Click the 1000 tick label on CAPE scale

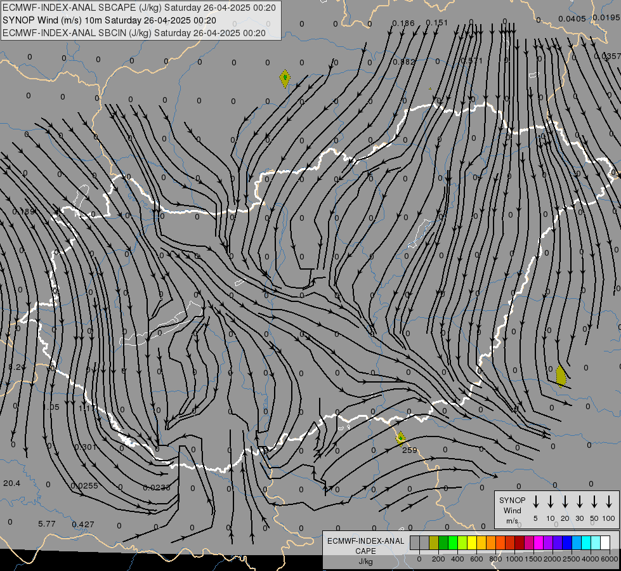(x=514, y=559)
